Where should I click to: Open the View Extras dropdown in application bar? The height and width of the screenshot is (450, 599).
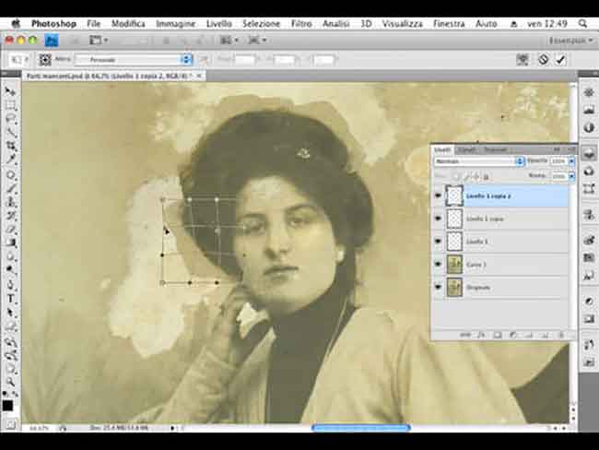[x=99, y=40]
